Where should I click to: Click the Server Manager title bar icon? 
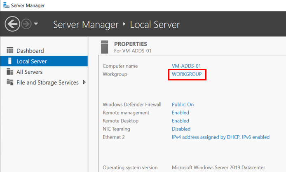[x=6, y=5]
